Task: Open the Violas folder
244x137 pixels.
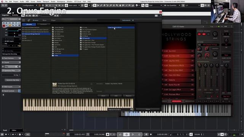Action: pos(65,56)
